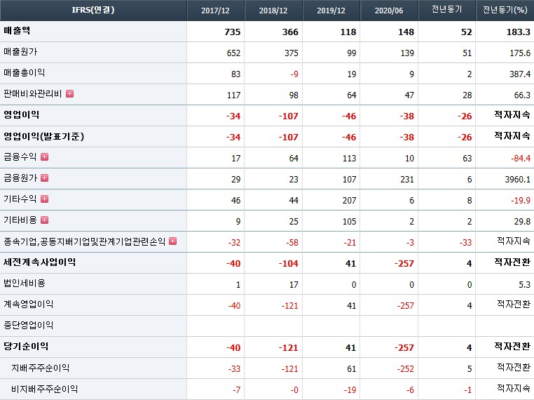Click 판매비와관리비 value 117
This screenshot has height=400, width=534.
234,95
